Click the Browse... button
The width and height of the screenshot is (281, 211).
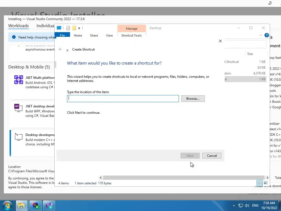tap(193, 99)
